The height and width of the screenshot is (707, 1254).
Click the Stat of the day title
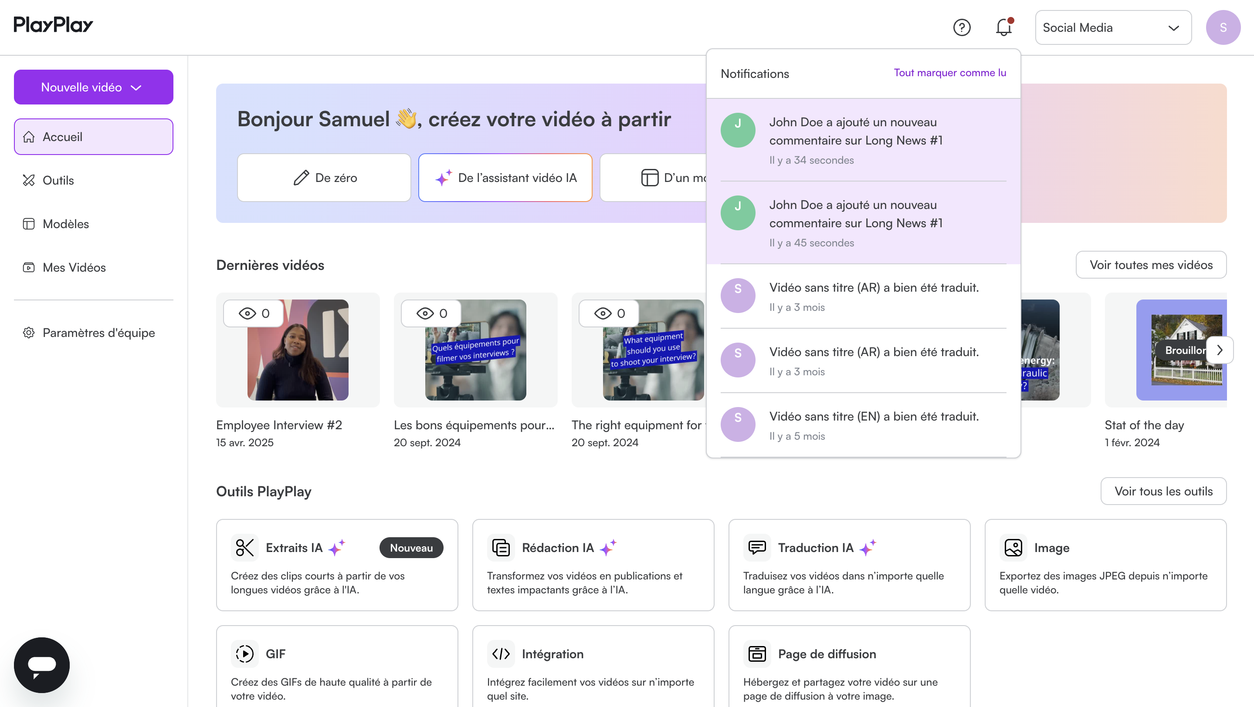coord(1144,425)
